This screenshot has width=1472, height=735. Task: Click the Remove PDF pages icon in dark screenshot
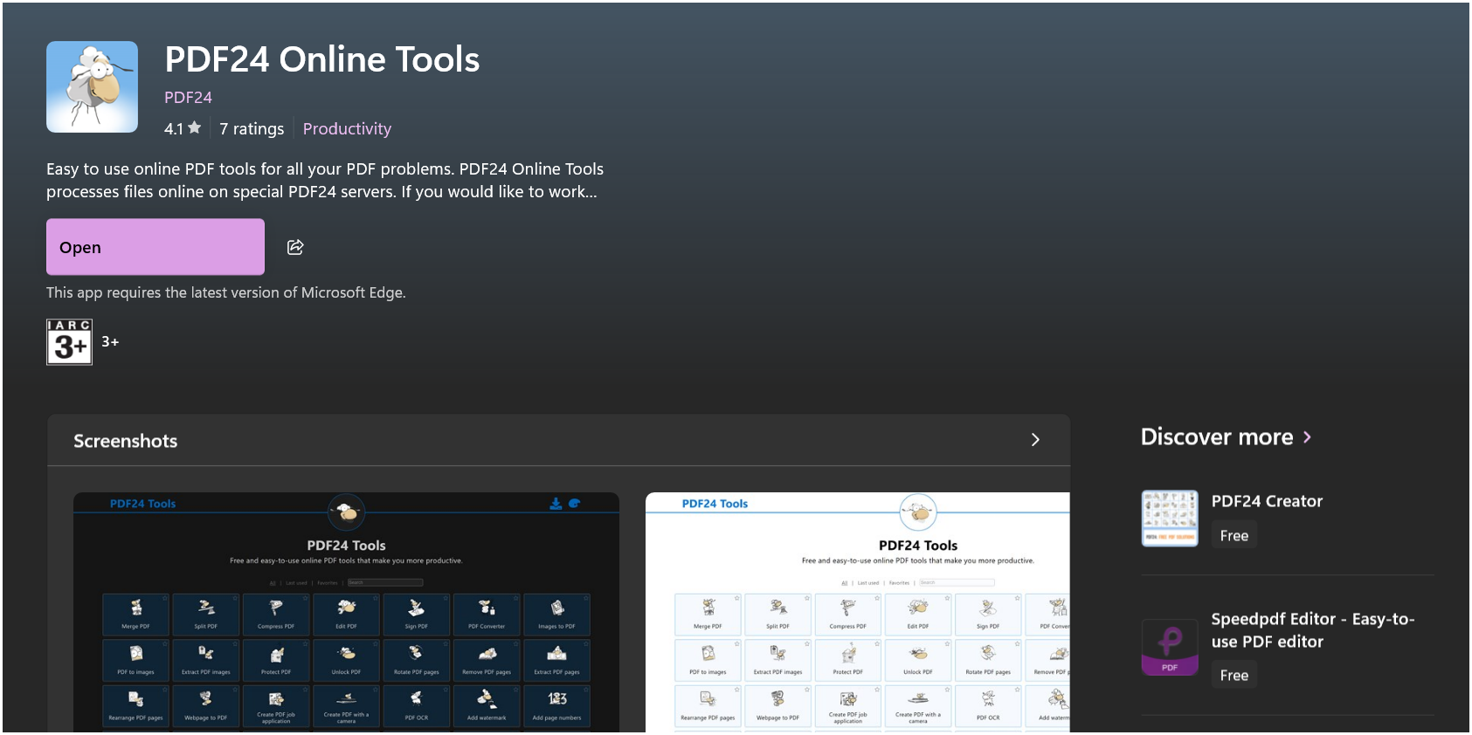[x=487, y=660]
